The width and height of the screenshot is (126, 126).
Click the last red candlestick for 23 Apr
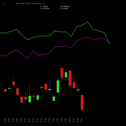pyautogui.click(x=82, y=102)
